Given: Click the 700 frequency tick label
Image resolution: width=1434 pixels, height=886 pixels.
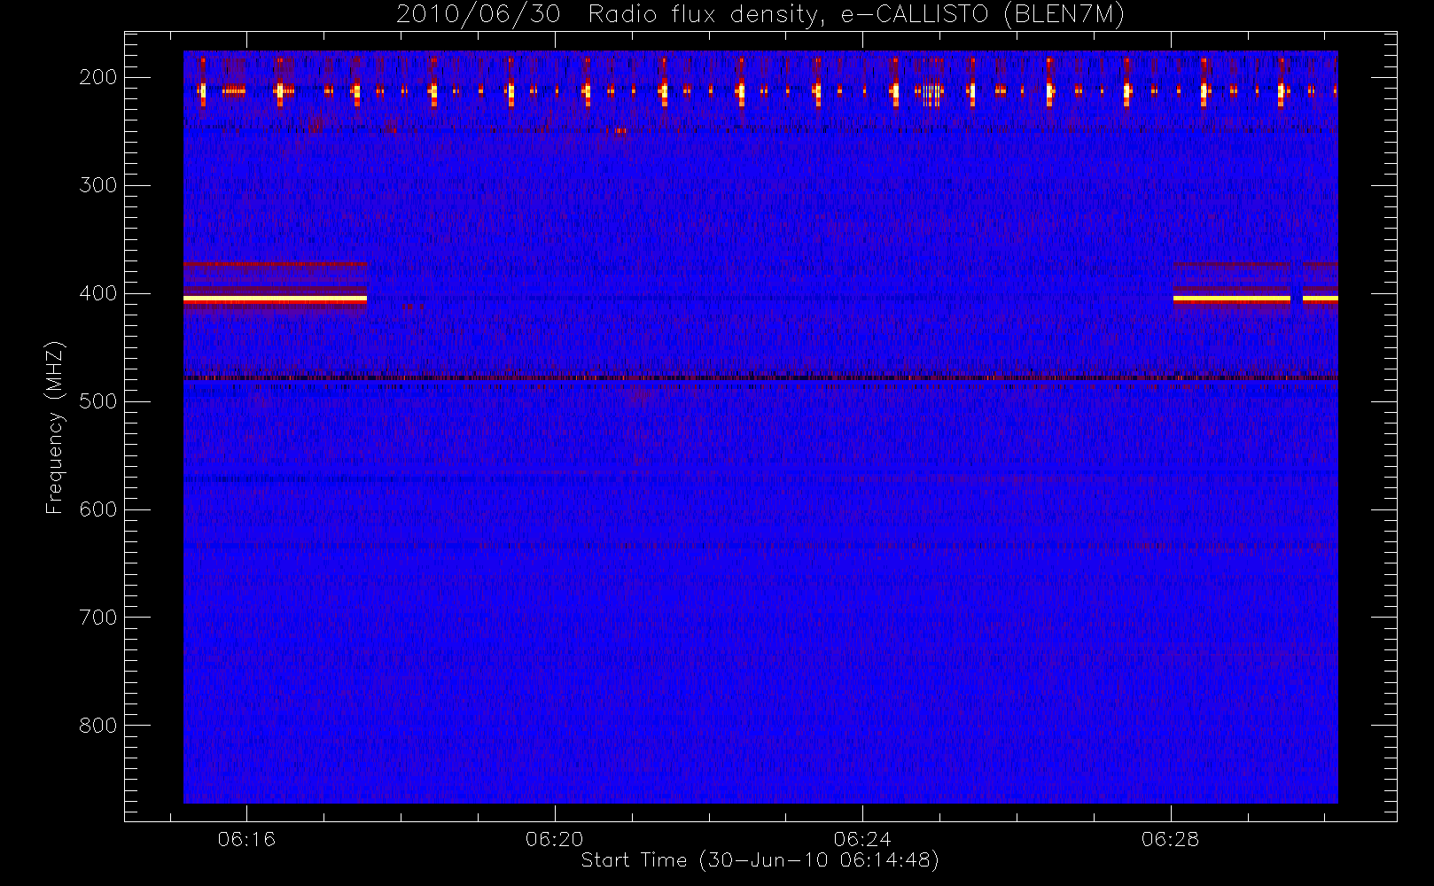Looking at the screenshot, I should click(97, 618).
